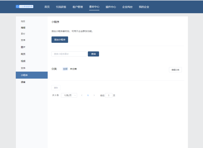The height and width of the screenshot is (148, 203).
Task: Navigate to 我的企业
Action: coord(144,7)
